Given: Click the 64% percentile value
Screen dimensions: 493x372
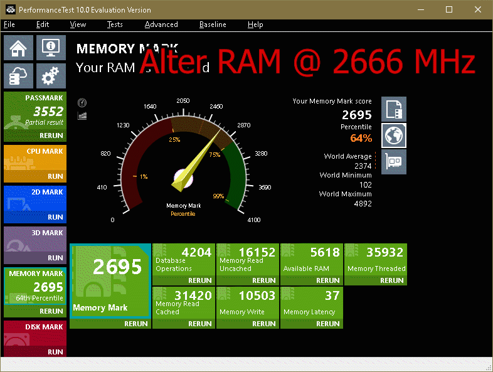Looking at the screenshot, I should 361,138.
